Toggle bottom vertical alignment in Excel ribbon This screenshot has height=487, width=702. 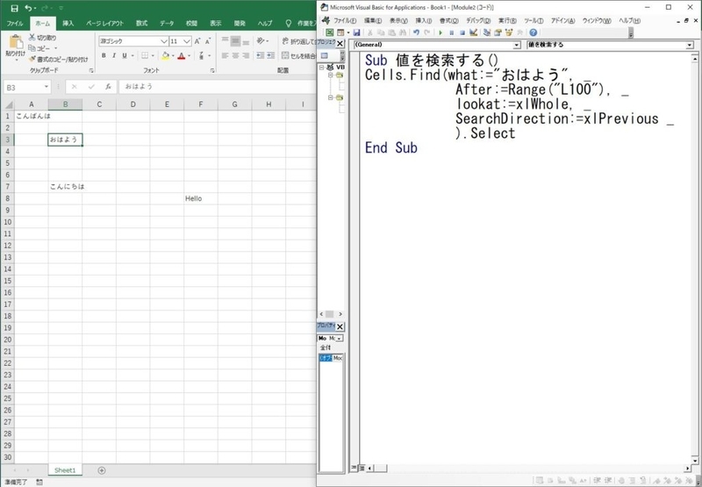(246, 41)
